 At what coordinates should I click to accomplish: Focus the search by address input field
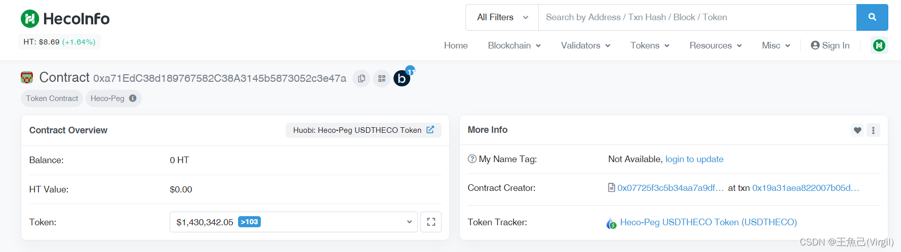click(x=697, y=17)
